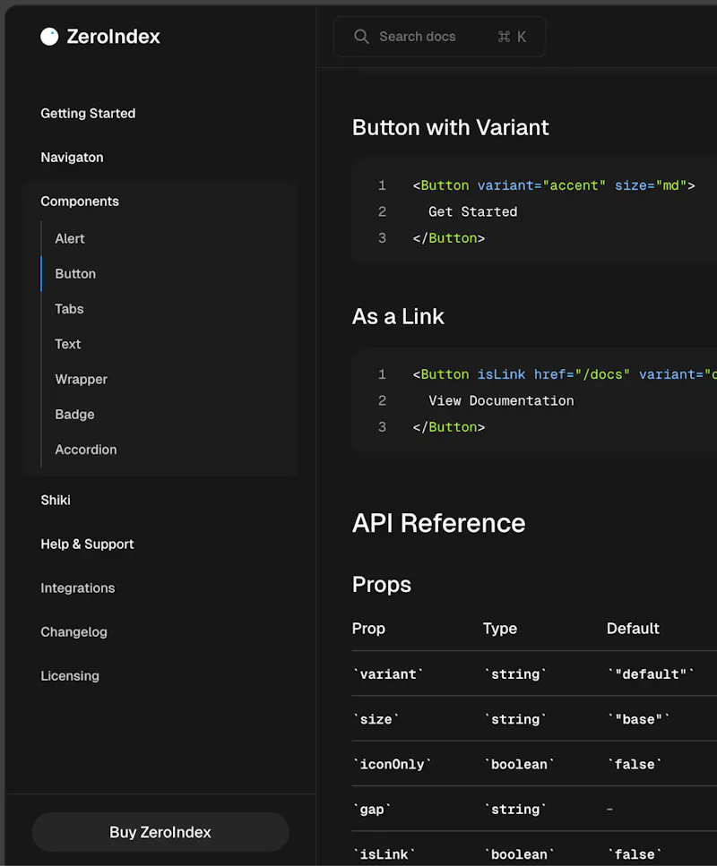Go to the Integrations page
This screenshot has height=866, width=717.
[77, 588]
